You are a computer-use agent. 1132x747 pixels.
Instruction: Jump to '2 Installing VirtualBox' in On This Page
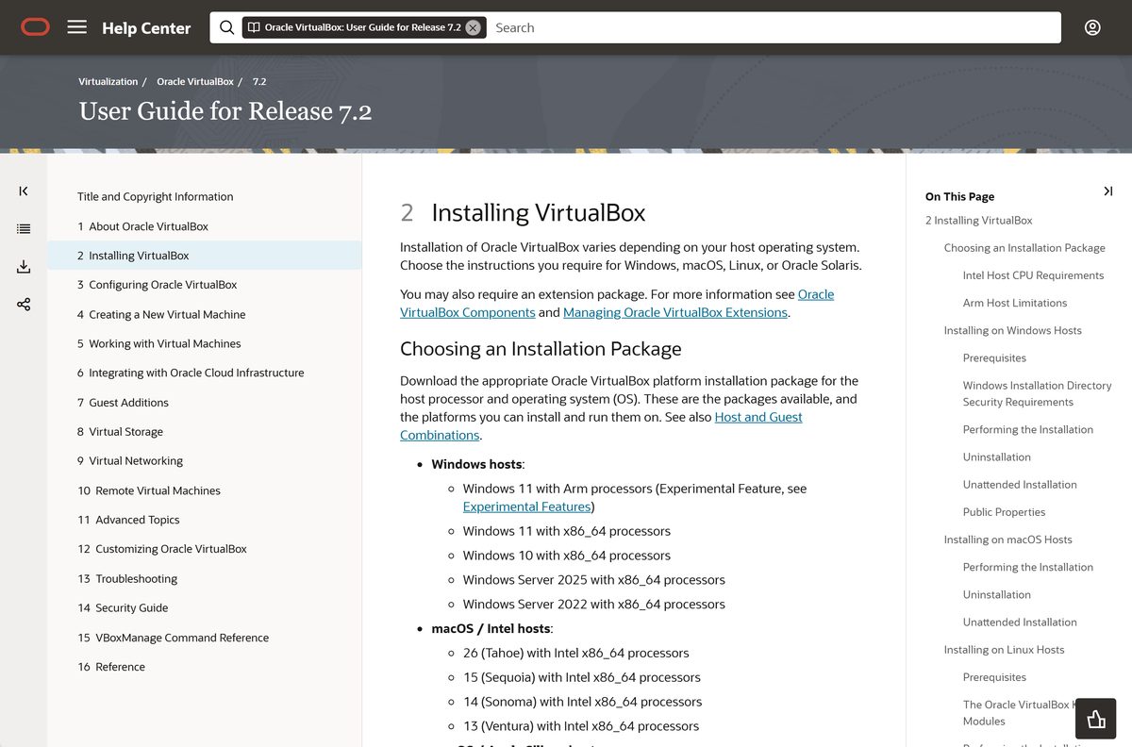[x=978, y=221]
